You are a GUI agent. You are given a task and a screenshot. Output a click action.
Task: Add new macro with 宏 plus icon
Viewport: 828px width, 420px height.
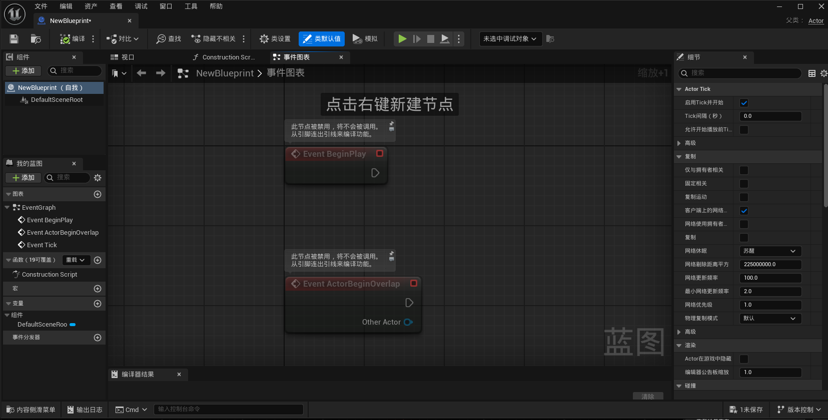pyautogui.click(x=98, y=289)
